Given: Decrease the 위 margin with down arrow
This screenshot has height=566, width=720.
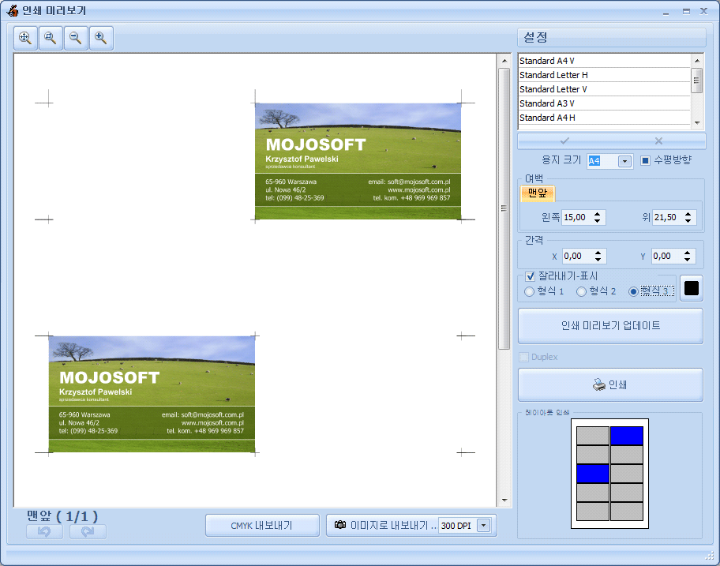Looking at the screenshot, I should (x=688, y=221).
